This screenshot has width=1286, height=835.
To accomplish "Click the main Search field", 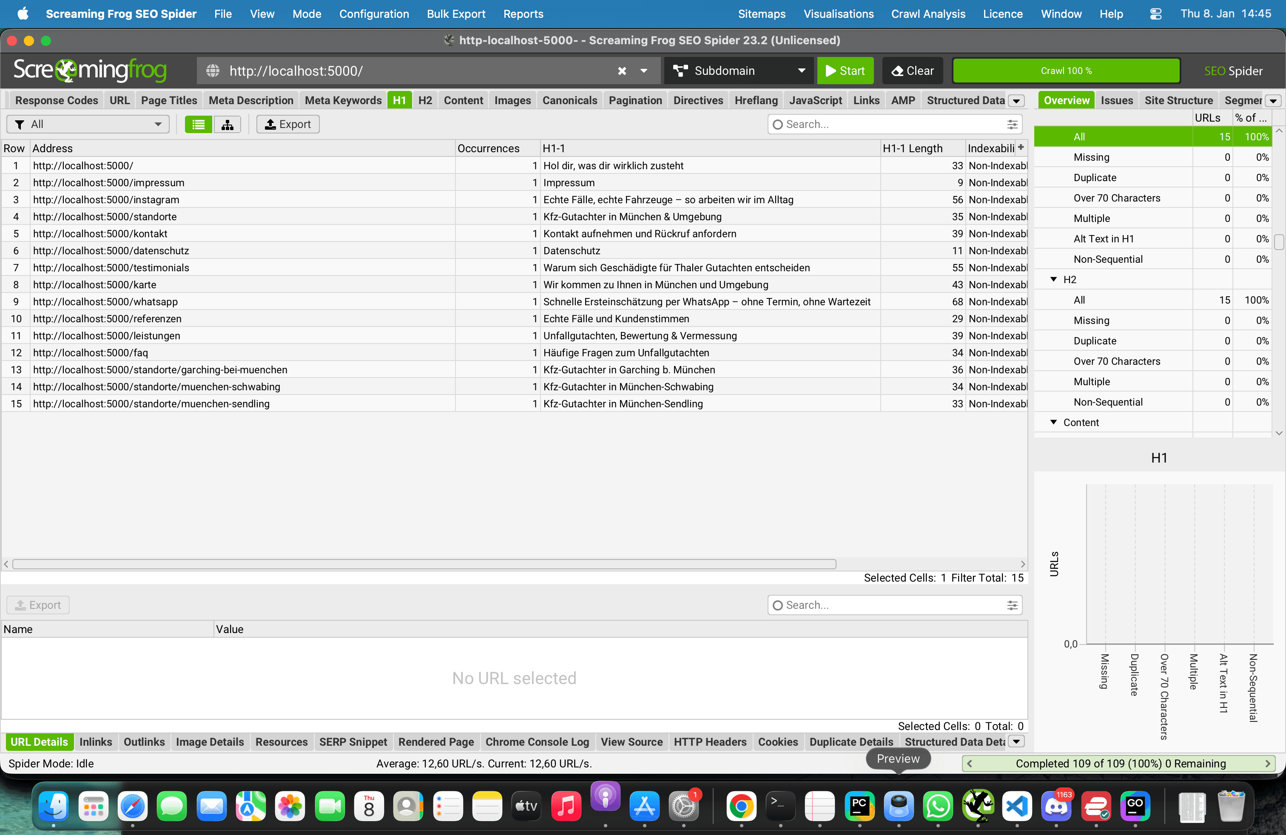I will tap(886, 124).
